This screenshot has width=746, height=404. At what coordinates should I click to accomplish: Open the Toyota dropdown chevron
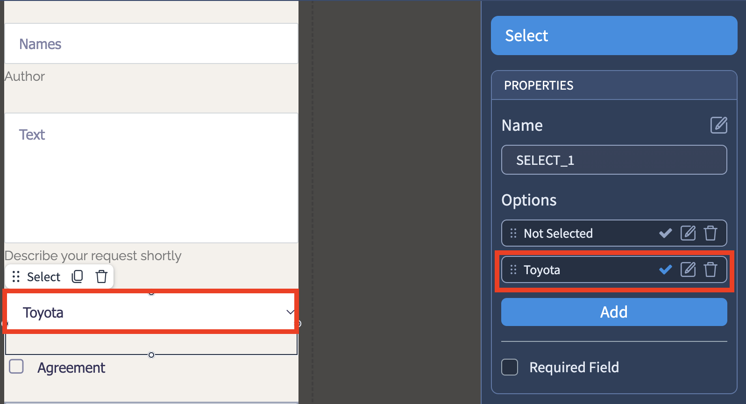click(290, 312)
